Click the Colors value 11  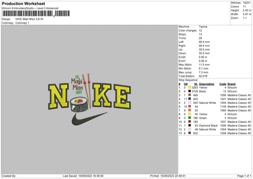click(244, 7)
